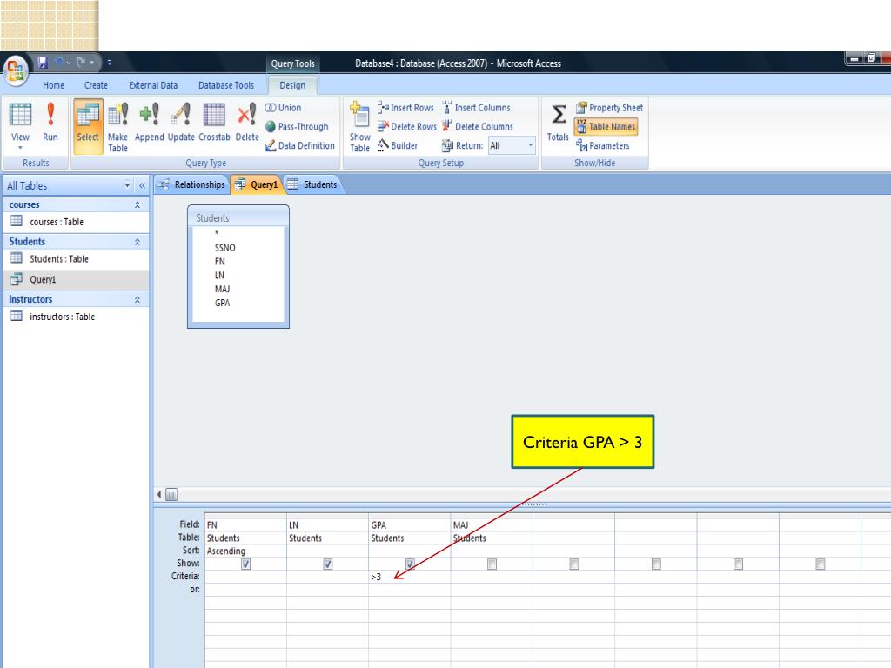Open the Property Sheet
891x668 pixels.
609,107
